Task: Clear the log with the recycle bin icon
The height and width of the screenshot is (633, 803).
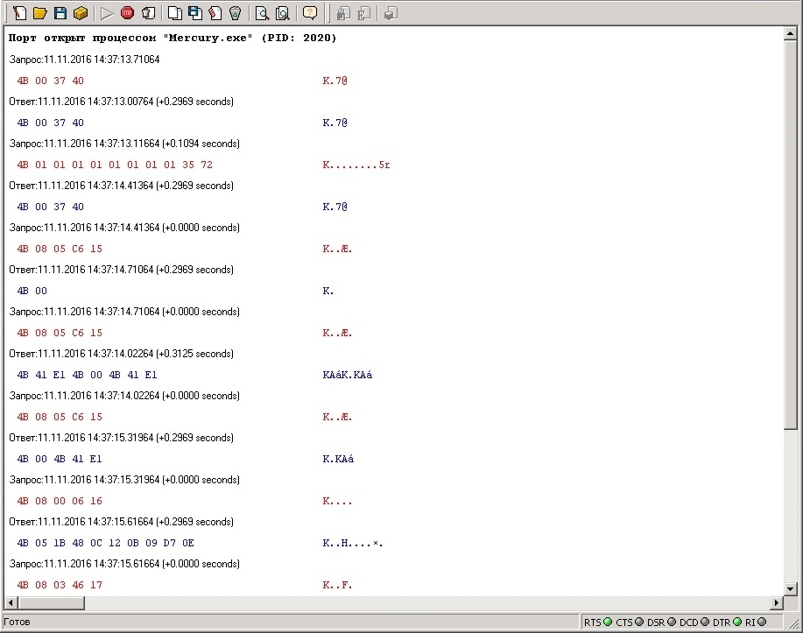Action: coord(235,13)
